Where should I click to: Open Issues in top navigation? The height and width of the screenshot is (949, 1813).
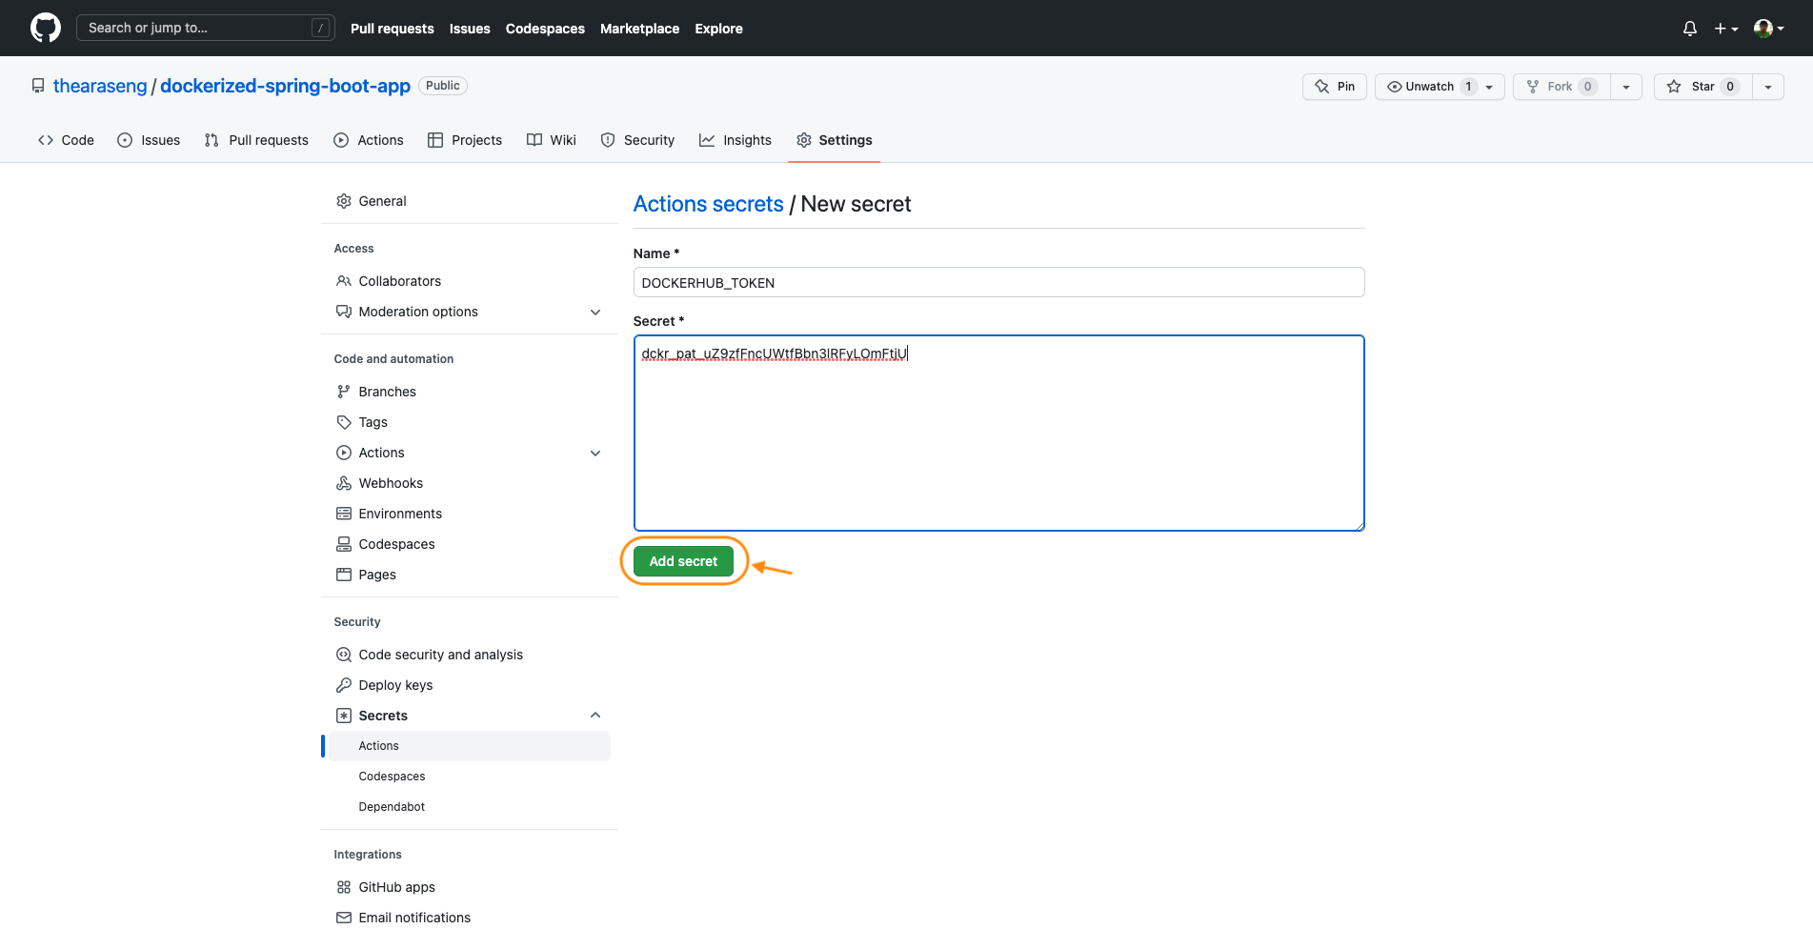470,29
